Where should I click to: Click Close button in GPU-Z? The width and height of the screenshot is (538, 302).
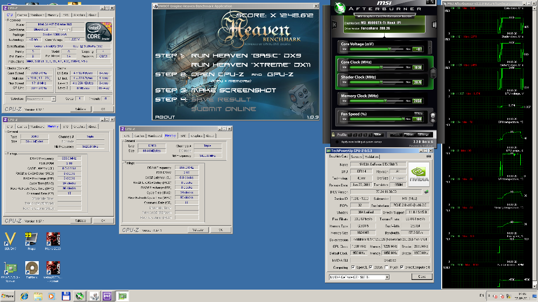click(x=422, y=277)
